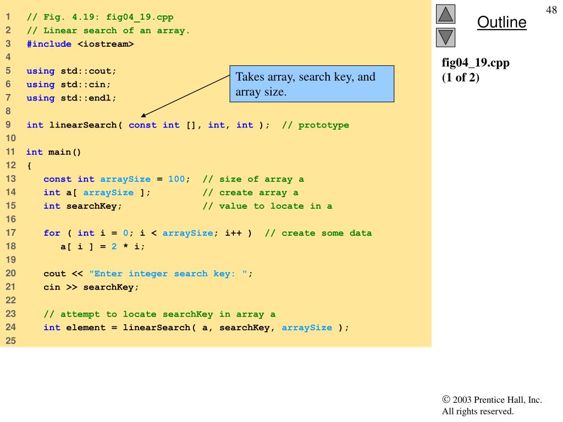
Task: Click the fig04_19.cpp file name heading
Action: (x=476, y=63)
